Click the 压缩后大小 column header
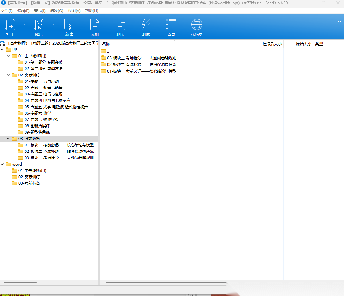The width and height of the screenshot is (344, 296). click(x=272, y=44)
